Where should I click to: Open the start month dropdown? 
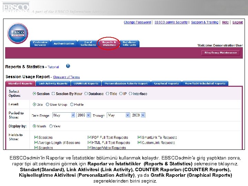click(x=64, y=115)
